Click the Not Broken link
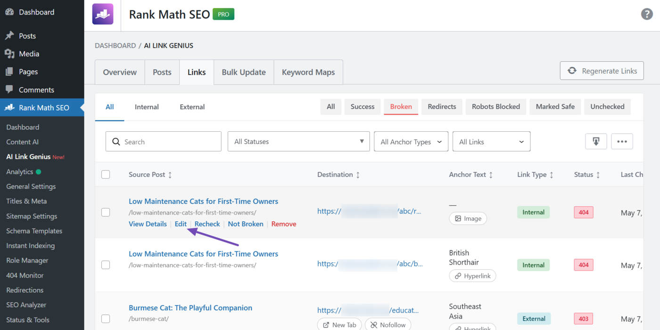The width and height of the screenshot is (660, 330). (x=246, y=224)
